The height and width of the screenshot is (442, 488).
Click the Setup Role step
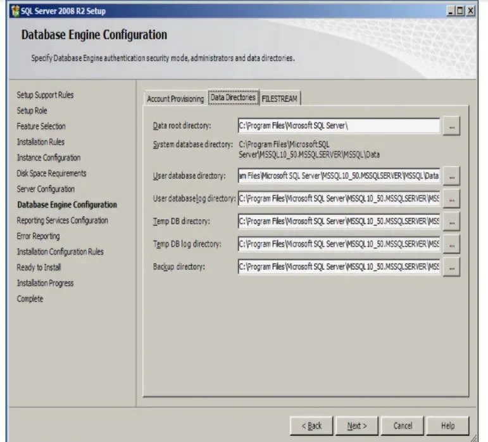(x=32, y=110)
